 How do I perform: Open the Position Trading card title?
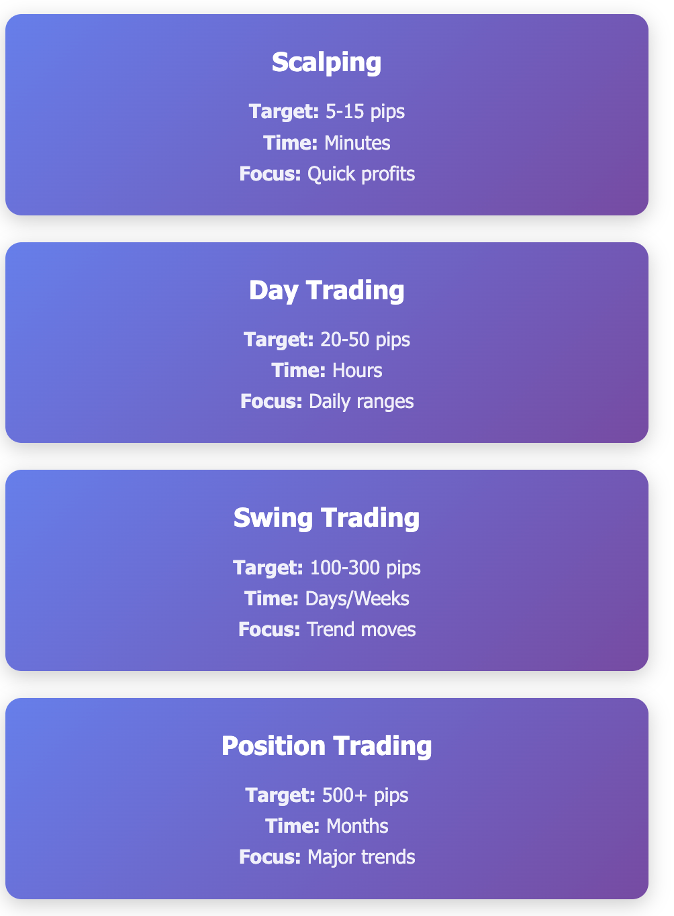tap(326, 746)
